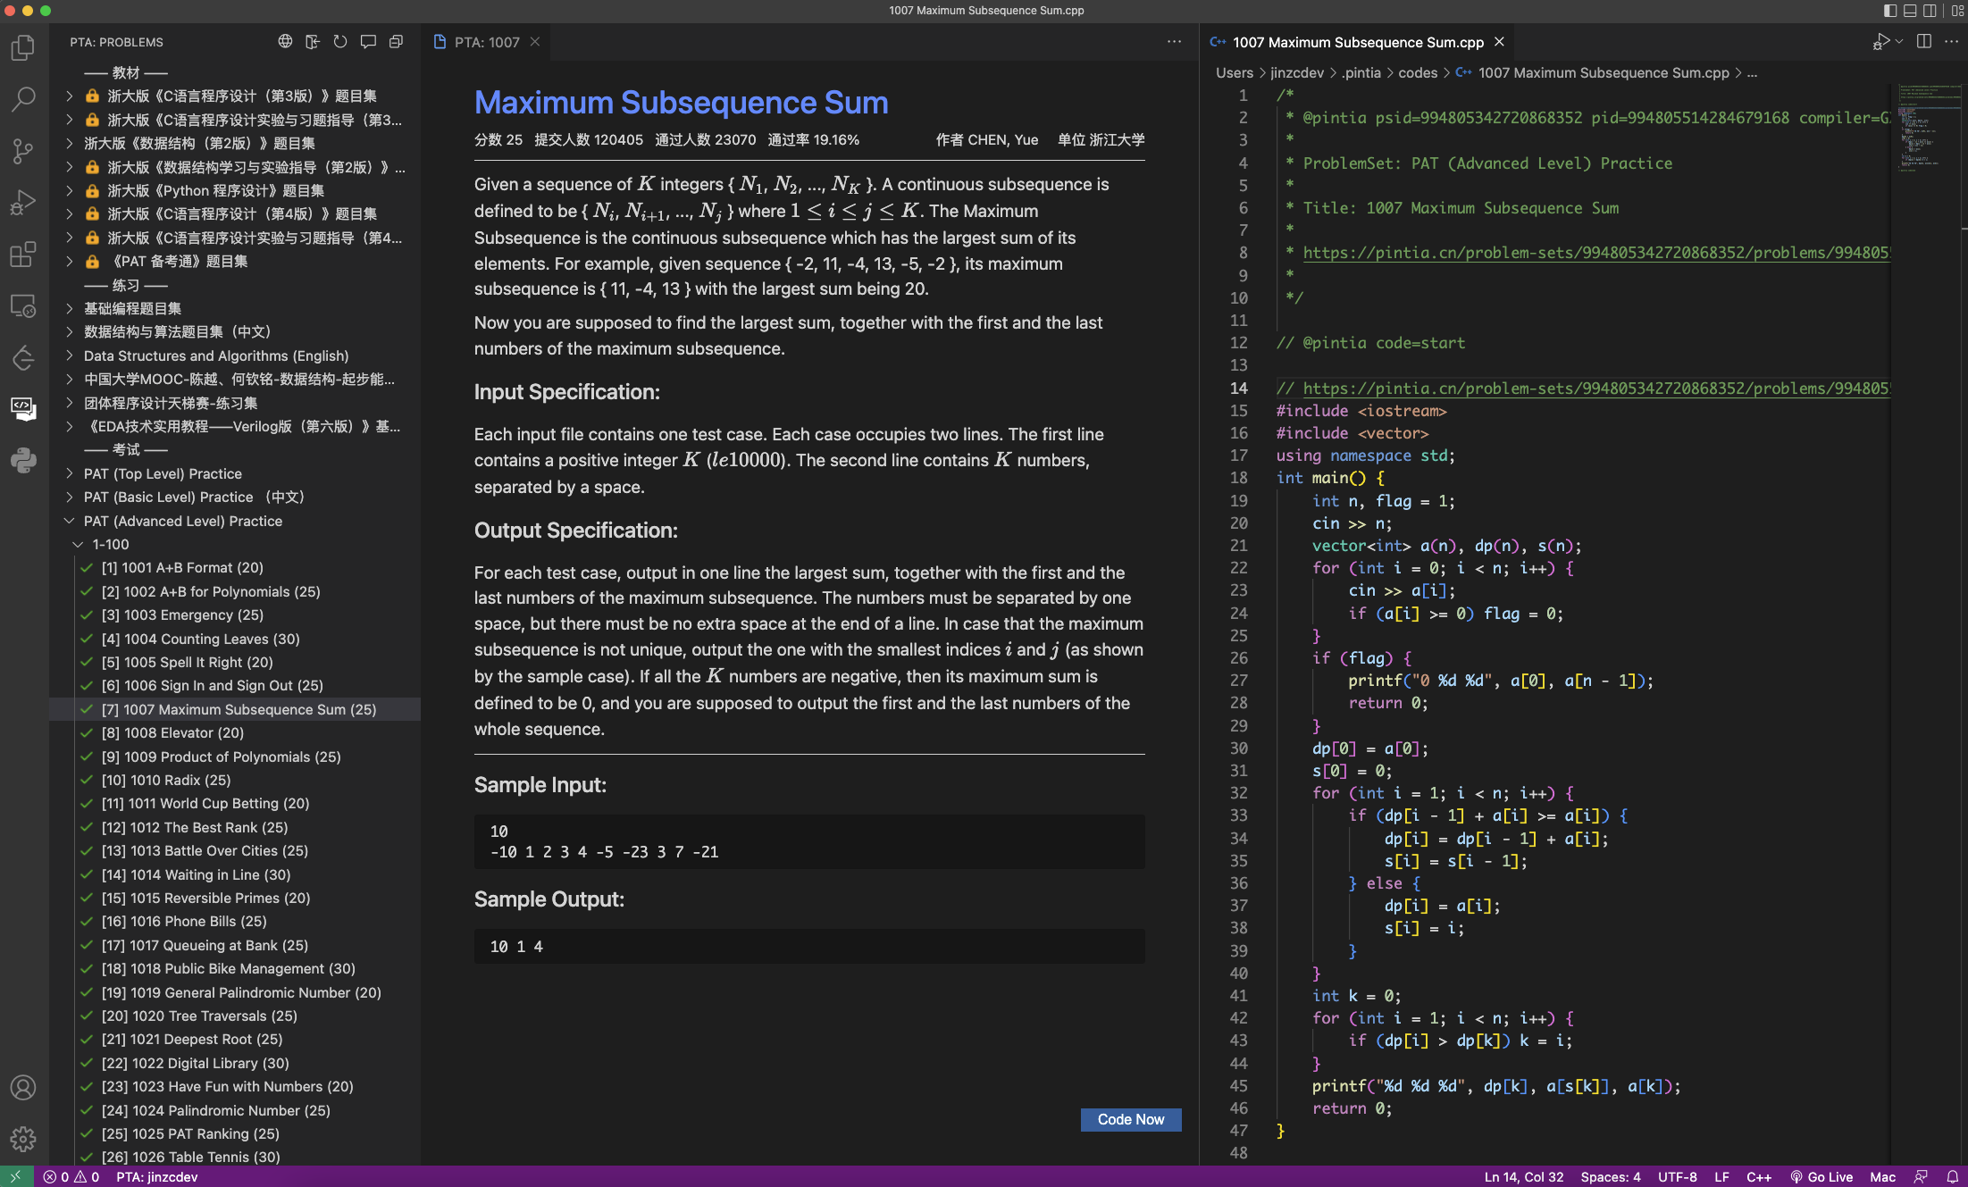Change indentation via Spaces: 4 in status bar
This screenshot has width=1968, height=1187.
point(1610,1176)
